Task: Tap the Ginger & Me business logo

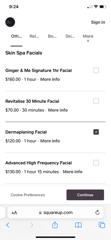Action: point(10,22)
